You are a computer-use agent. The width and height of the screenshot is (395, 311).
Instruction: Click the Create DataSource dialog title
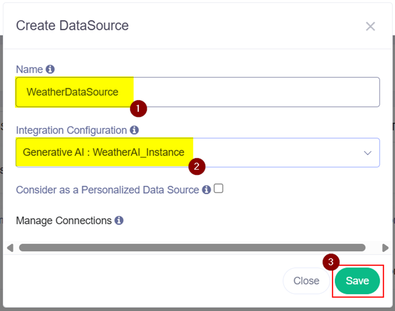point(72,26)
